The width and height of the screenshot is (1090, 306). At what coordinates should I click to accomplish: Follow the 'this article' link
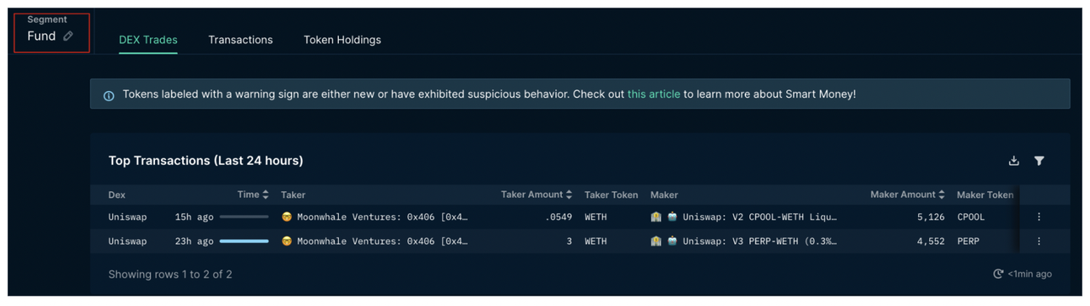point(654,94)
